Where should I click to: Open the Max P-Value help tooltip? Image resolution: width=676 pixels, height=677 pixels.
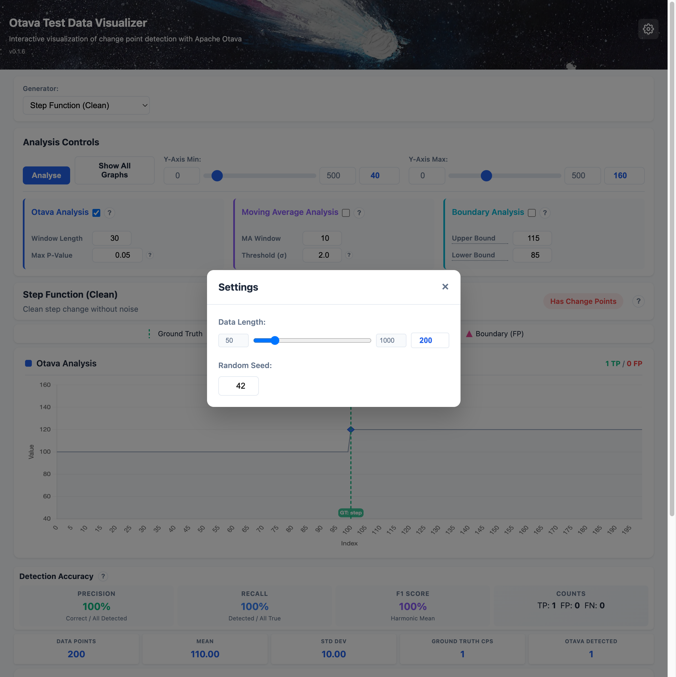[150, 255]
